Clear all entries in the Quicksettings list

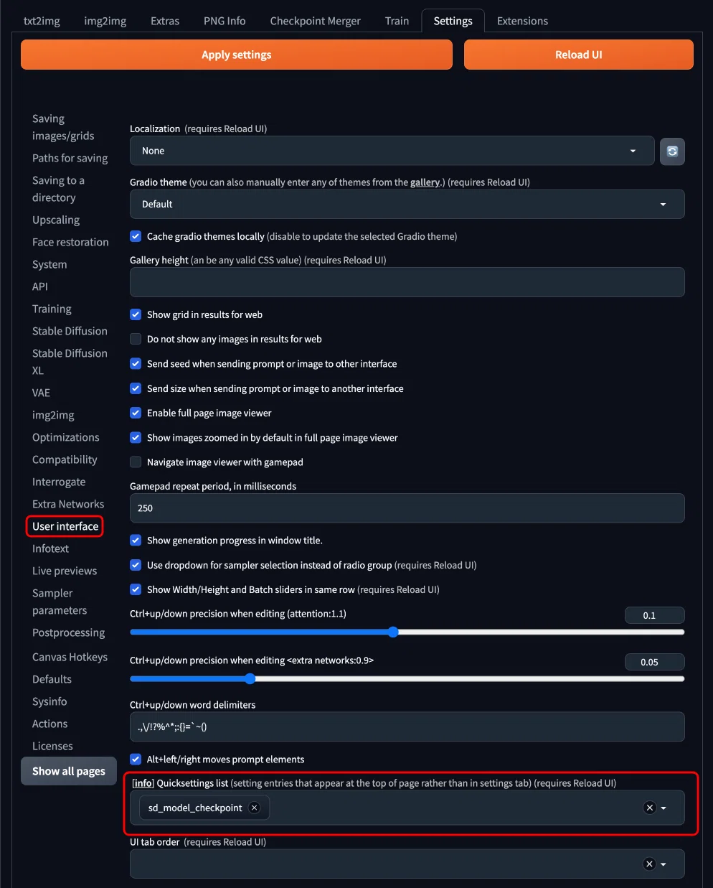click(x=650, y=808)
